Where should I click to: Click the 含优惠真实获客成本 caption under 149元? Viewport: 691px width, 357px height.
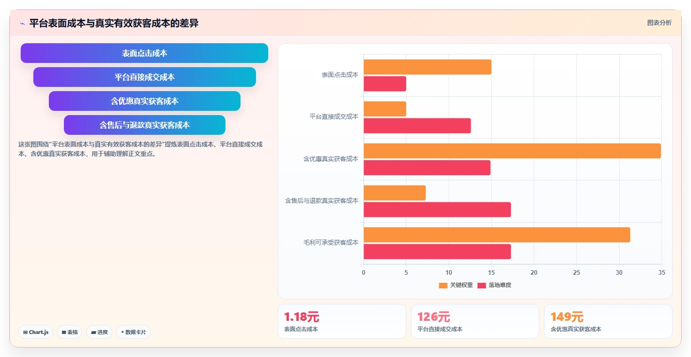tap(576, 329)
